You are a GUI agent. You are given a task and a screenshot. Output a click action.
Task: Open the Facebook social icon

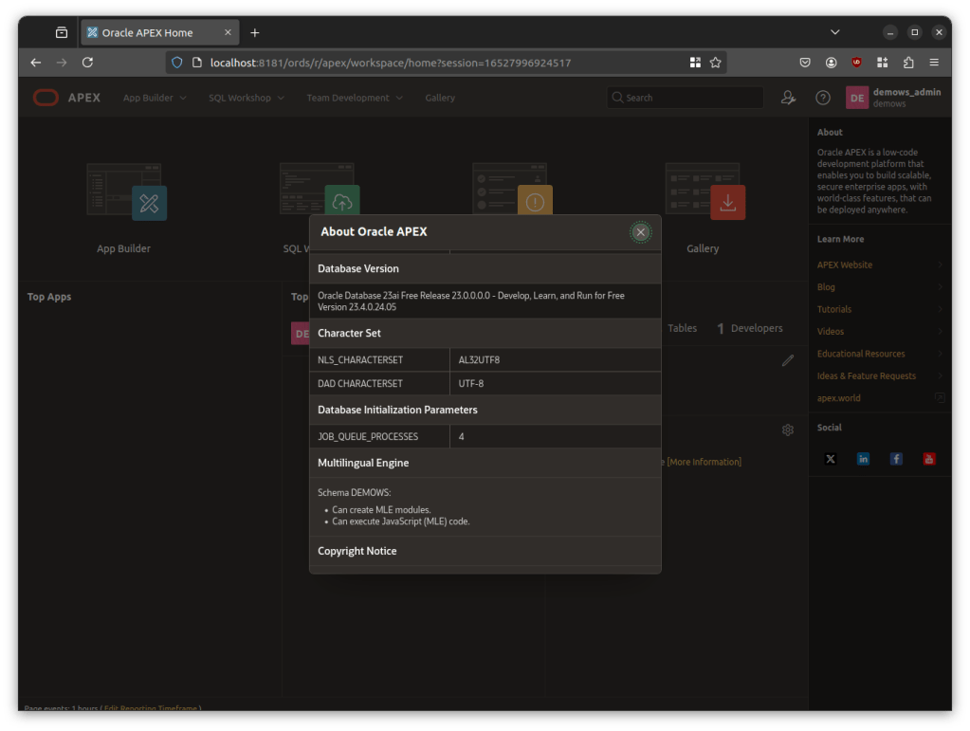tap(896, 459)
